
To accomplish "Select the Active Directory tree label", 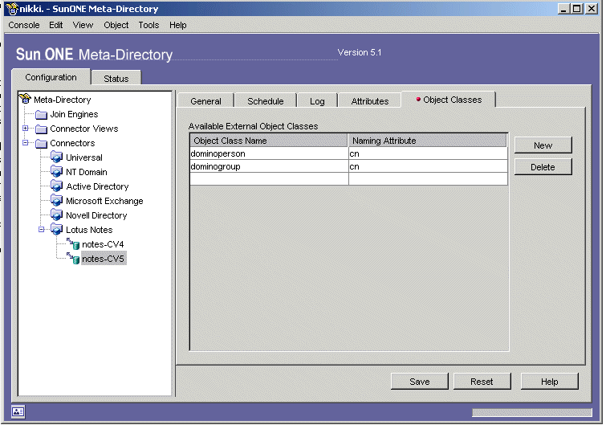I will point(97,186).
